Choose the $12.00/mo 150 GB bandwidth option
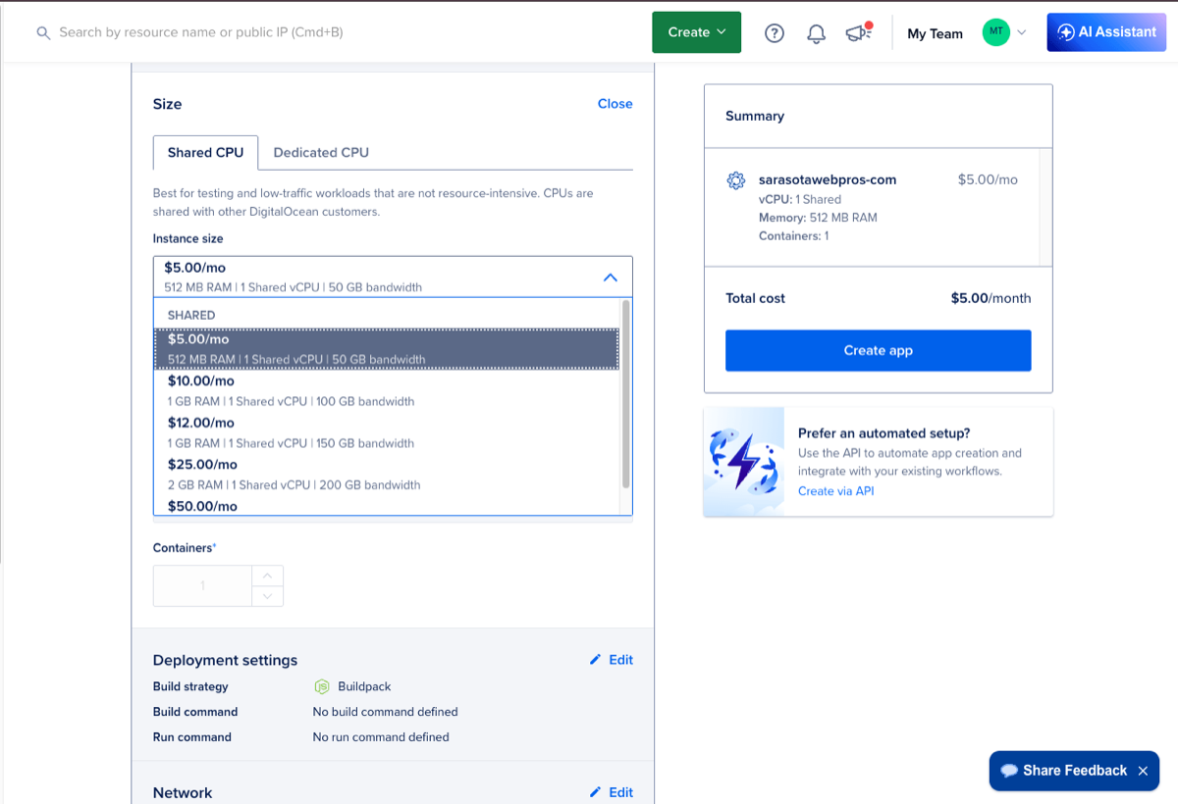The image size is (1178, 804). click(x=387, y=432)
